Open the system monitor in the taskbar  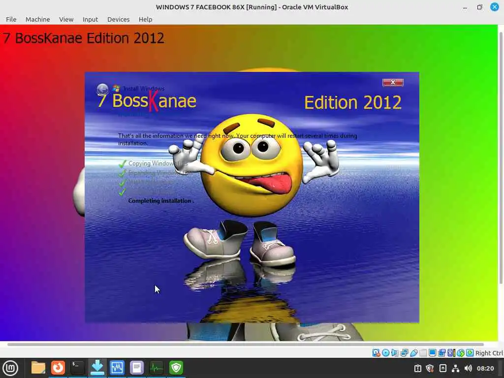(x=156, y=368)
